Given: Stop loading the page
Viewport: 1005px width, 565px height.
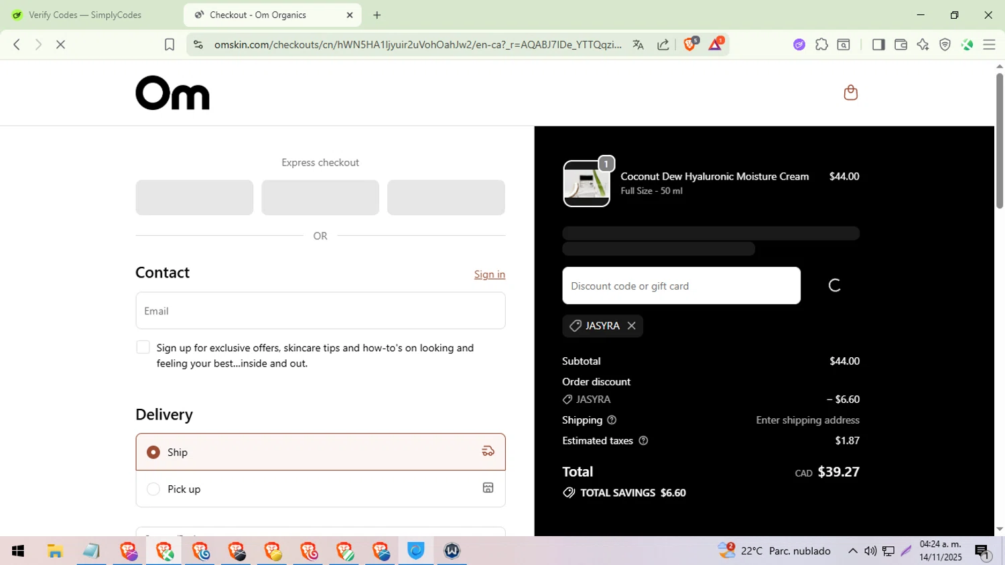Looking at the screenshot, I should point(60,44).
